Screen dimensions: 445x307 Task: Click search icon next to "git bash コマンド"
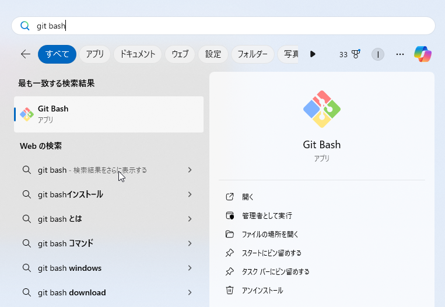click(x=27, y=243)
